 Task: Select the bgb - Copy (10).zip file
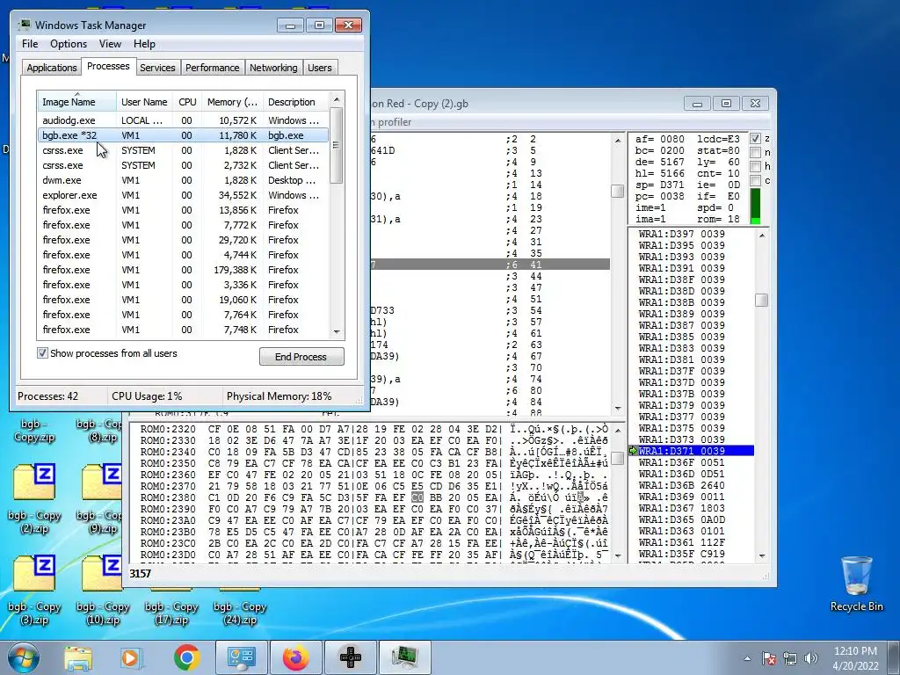(103, 590)
